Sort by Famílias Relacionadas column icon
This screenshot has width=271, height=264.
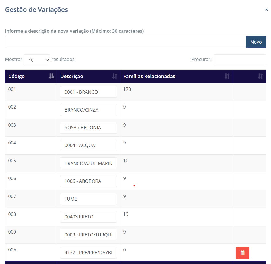tap(227, 76)
